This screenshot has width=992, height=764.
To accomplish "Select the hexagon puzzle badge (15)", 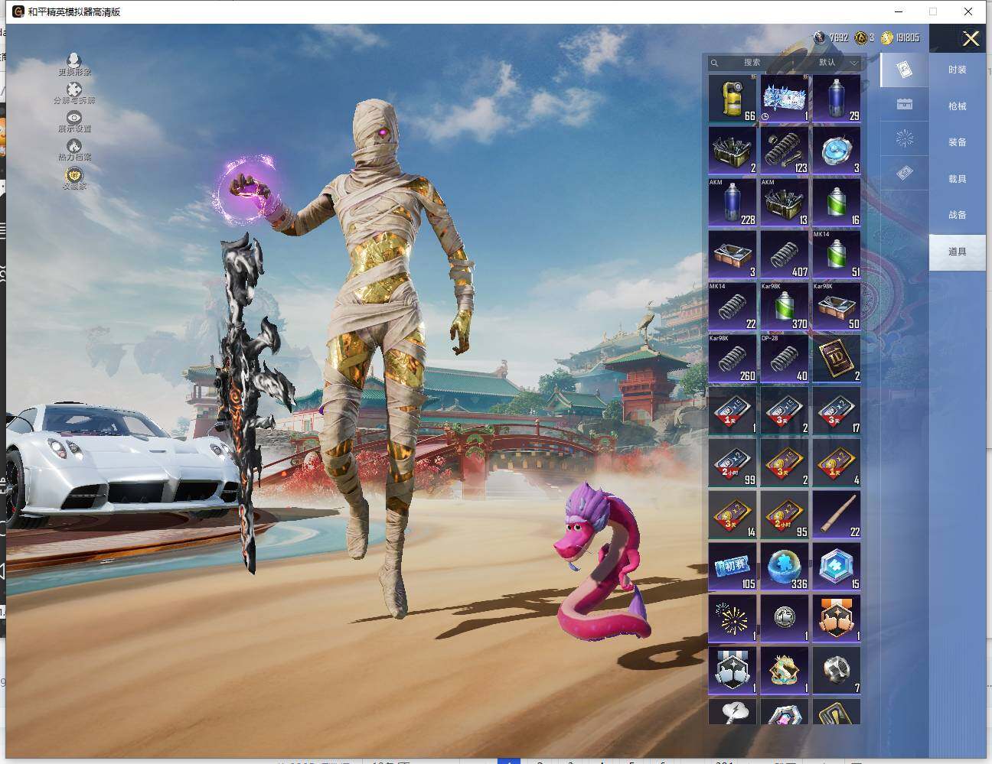I will pos(837,567).
